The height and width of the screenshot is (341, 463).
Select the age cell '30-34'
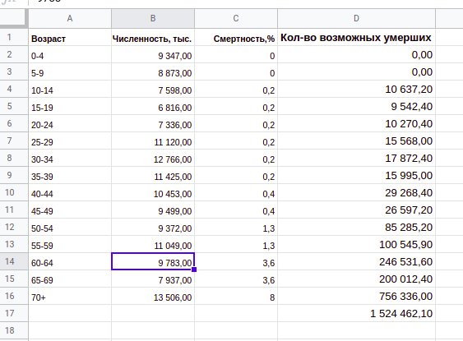coord(70,158)
